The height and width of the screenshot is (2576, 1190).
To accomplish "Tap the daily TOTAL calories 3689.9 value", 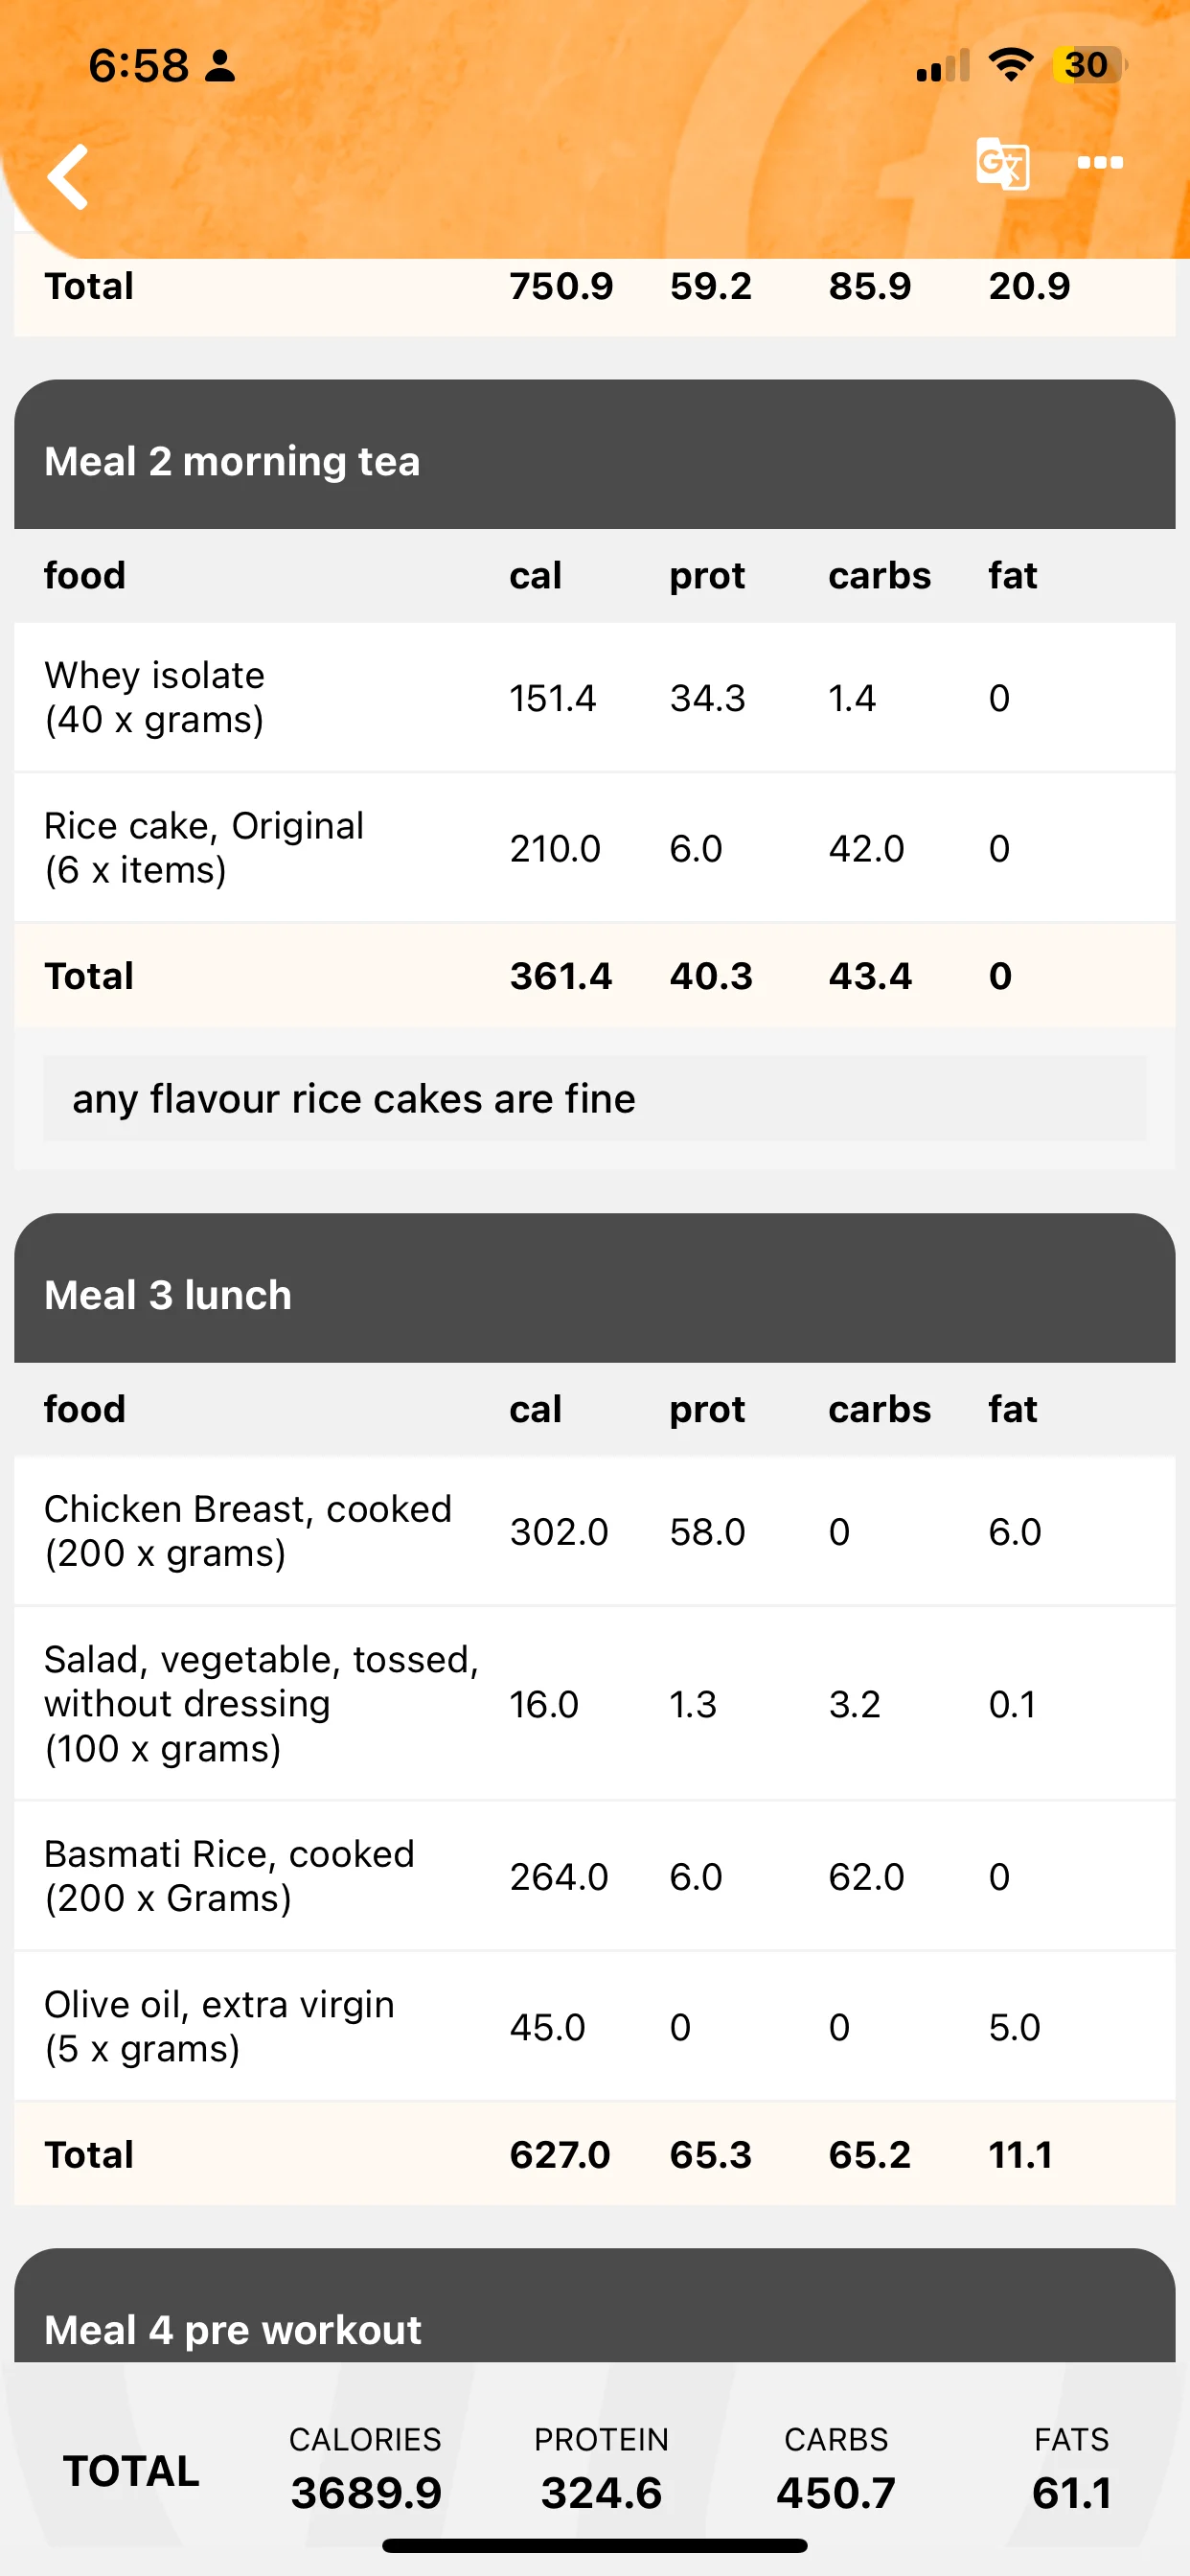I will tap(366, 2493).
